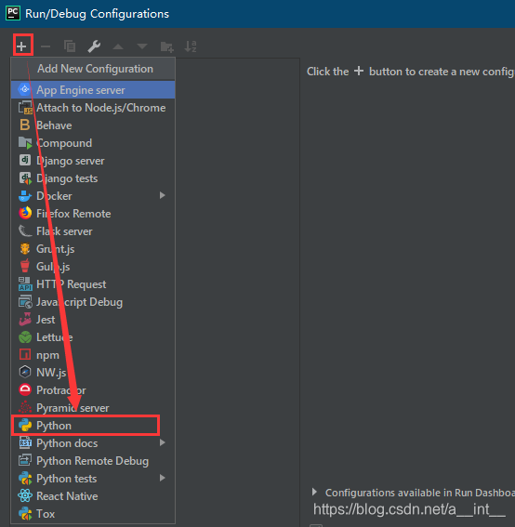Click the NW.js hexagon icon
This screenshot has width=515, height=527.
pos(25,372)
